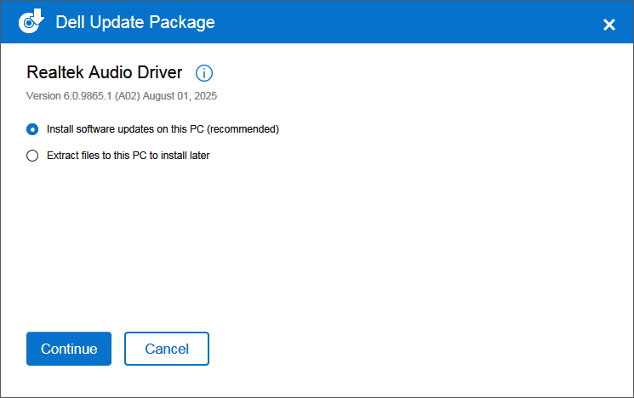
Task: Open the Realtek Audio Driver info icon
Action: tap(204, 72)
